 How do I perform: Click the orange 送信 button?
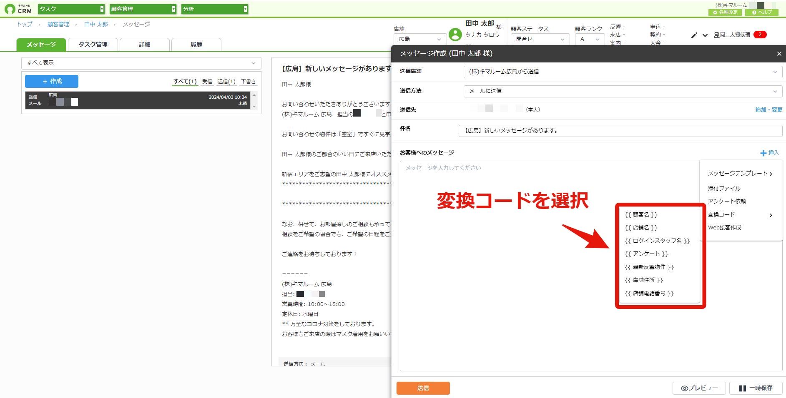423,388
